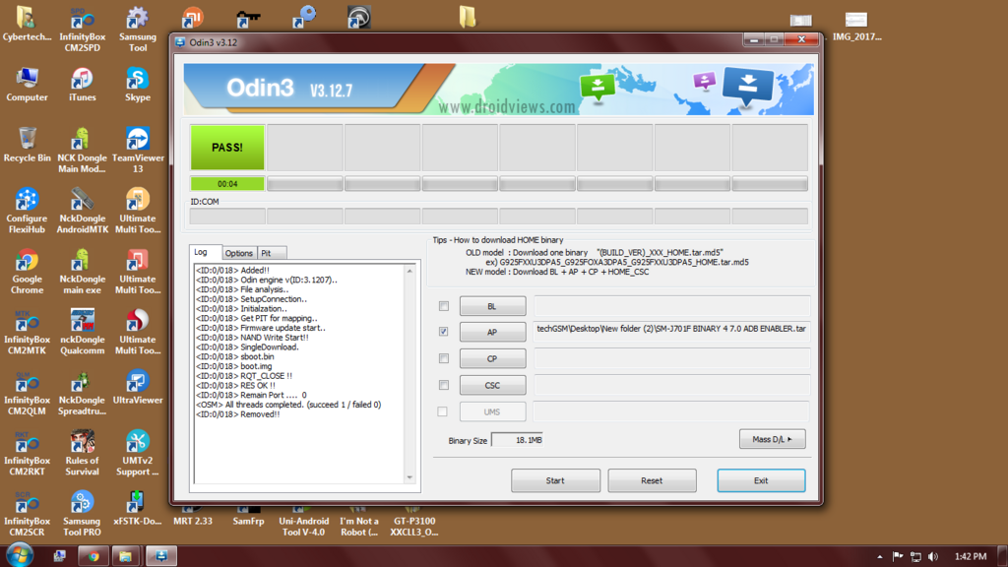
Task: Open the network icon in system tray
Action: click(916, 557)
